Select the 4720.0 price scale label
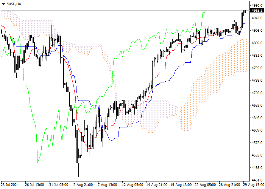 (x=257, y=93)
